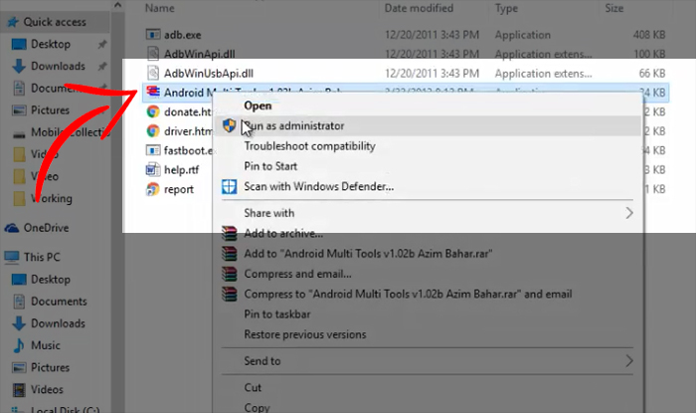
Task: Choose Compress and email... entry
Action: pyautogui.click(x=297, y=274)
